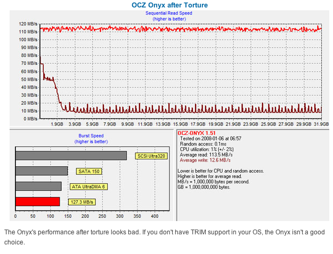Click the 'Tested on 2008-01-06 at 06:57' line
Image resolution: width=333 pixels, height=254 pixels.
[x=210, y=139]
